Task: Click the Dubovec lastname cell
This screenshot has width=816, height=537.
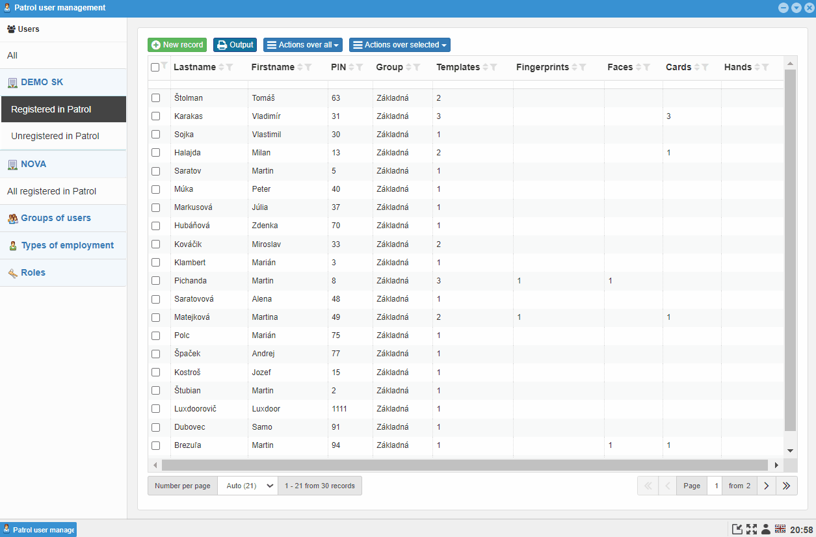Action: [x=209, y=427]
